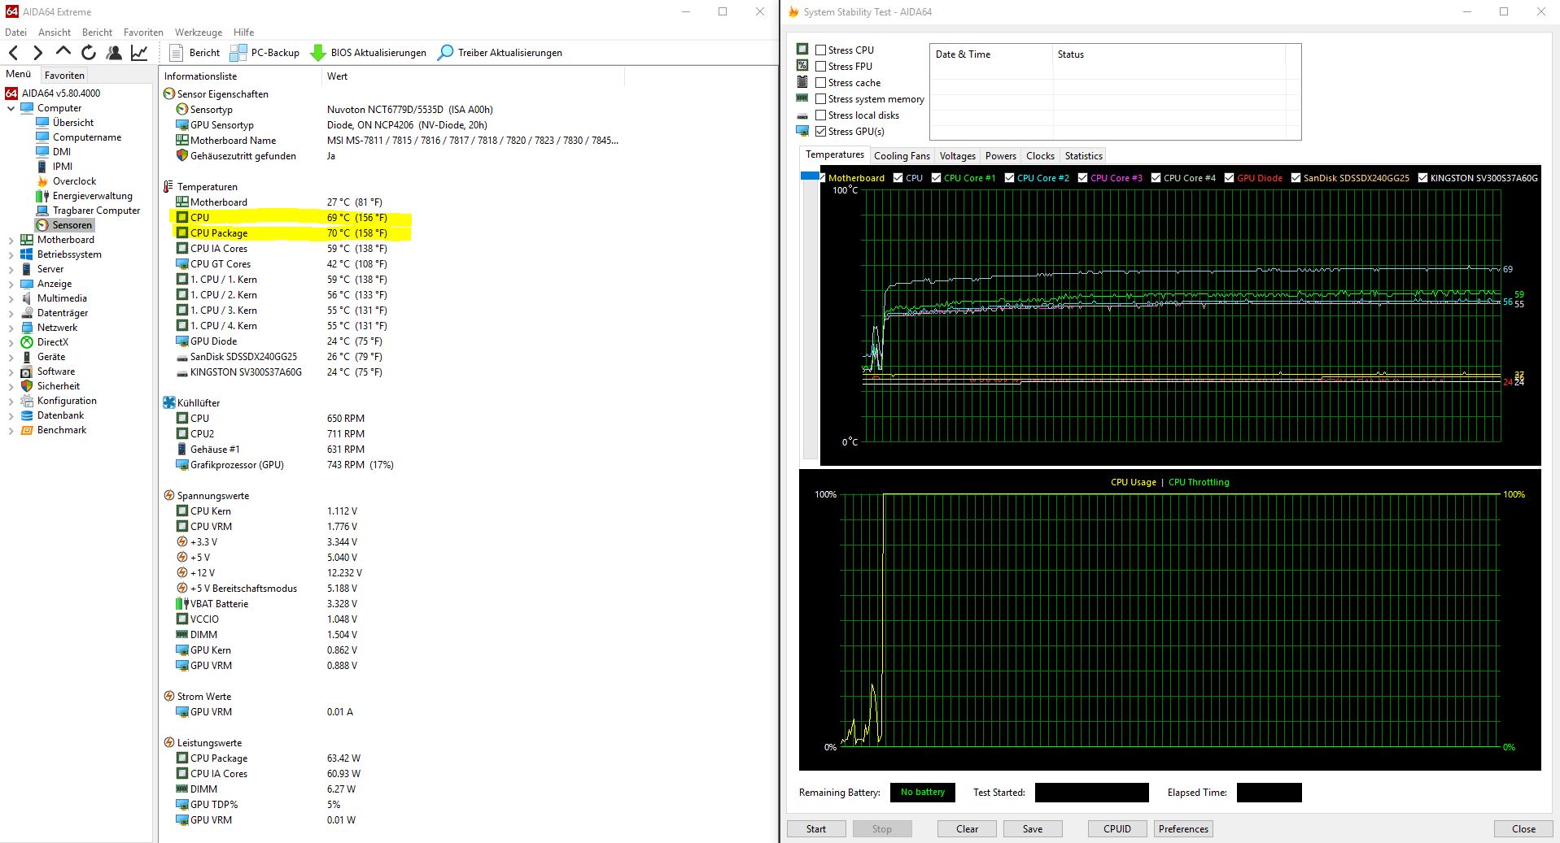The image size is (1560, 843).
Task: Toggle Motherboard graph checkbox
Action: [x=823, y=178]
